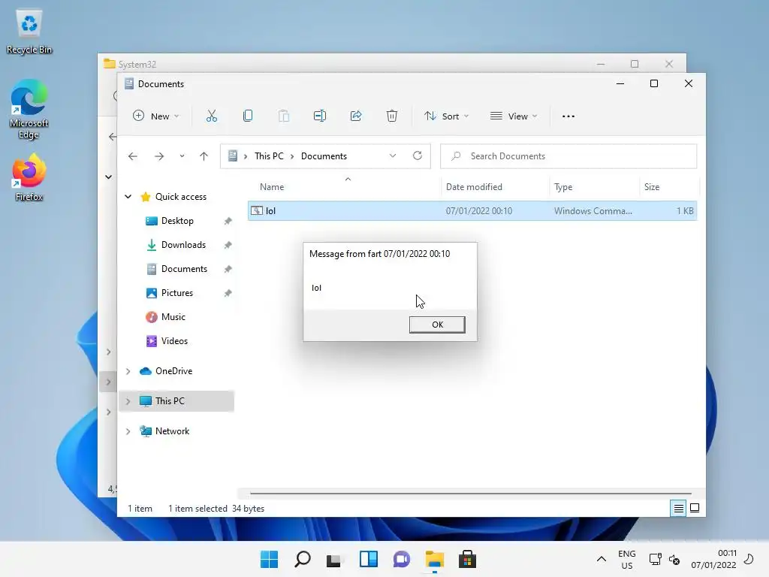Open Chat icon on taskbar
The width and height of the screenshot is (769, 577).
[401, 559]
